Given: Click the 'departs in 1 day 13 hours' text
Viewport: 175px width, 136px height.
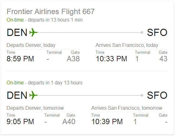Looking at the screenshot, I should 55,83.
